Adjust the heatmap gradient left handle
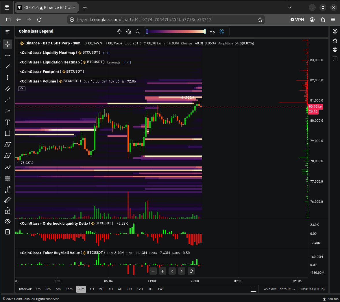 tap(147, 32)
